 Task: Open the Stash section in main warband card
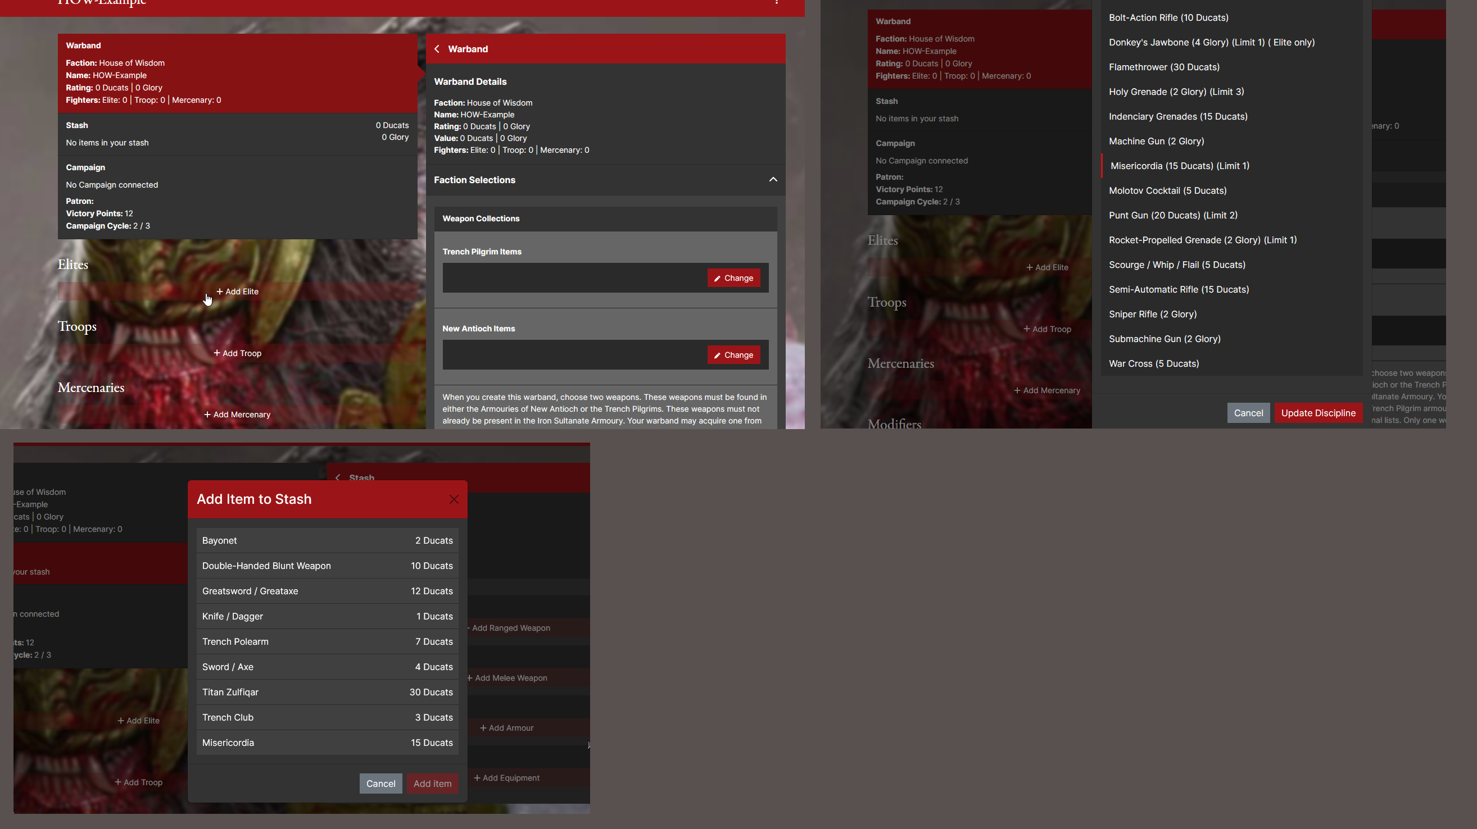pyautogui.click(x=237, y=134)
